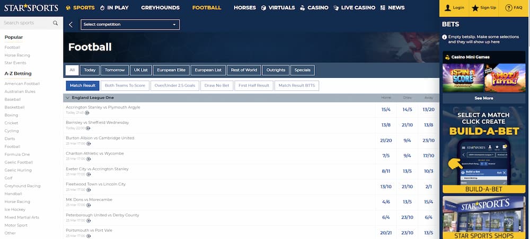
Task: Select the Both Teams To Score market
Action: [125, 86]
